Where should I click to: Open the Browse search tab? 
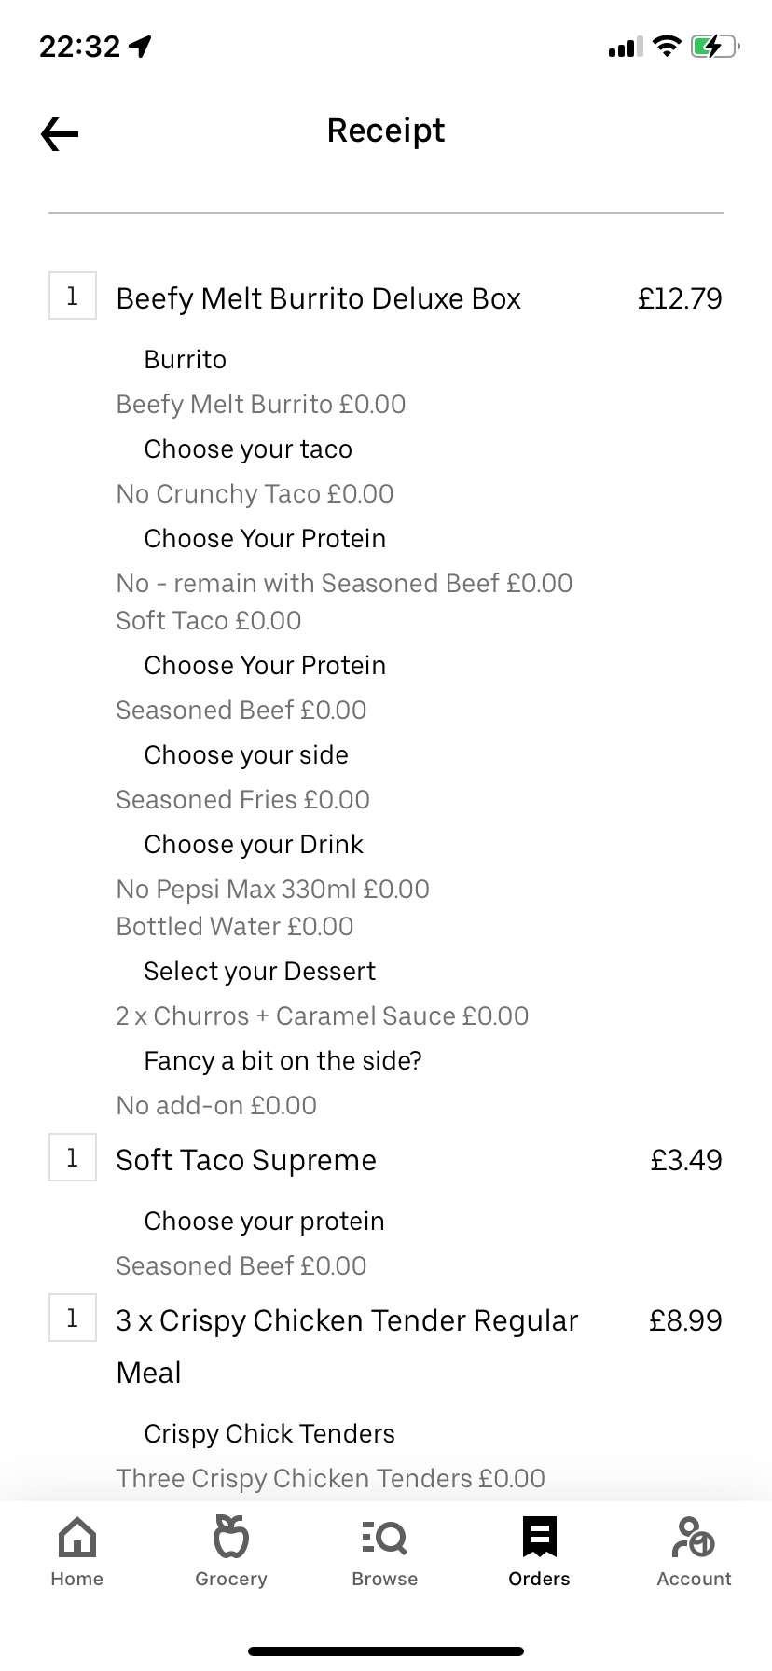click(385, 1552)
